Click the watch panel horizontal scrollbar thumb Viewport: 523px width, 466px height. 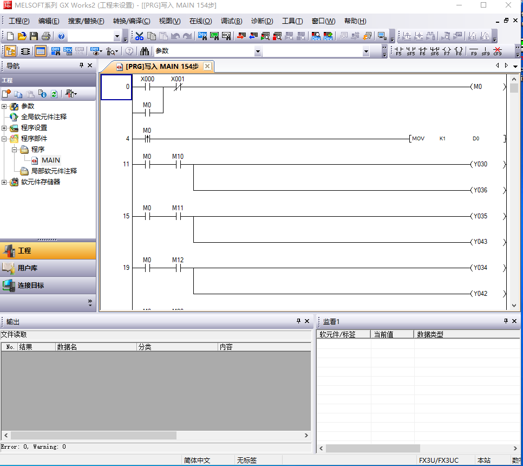coord(372,448)
